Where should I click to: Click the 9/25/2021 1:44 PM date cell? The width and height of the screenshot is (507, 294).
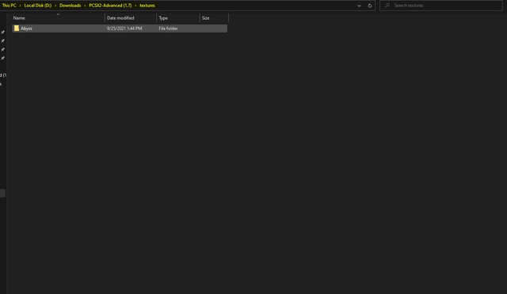click(x=124, y=29)
